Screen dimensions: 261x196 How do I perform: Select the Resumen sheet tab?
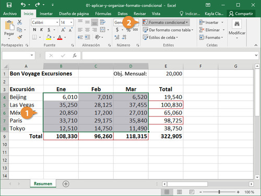(x=43, y=183)
